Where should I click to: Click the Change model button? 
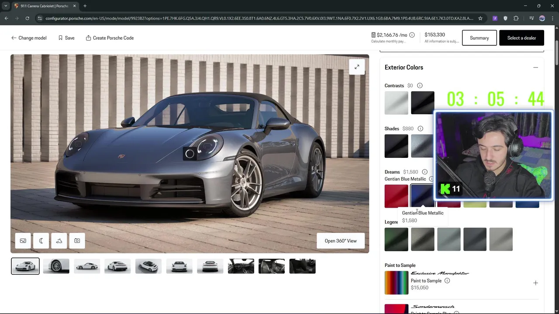click(29, 38)
